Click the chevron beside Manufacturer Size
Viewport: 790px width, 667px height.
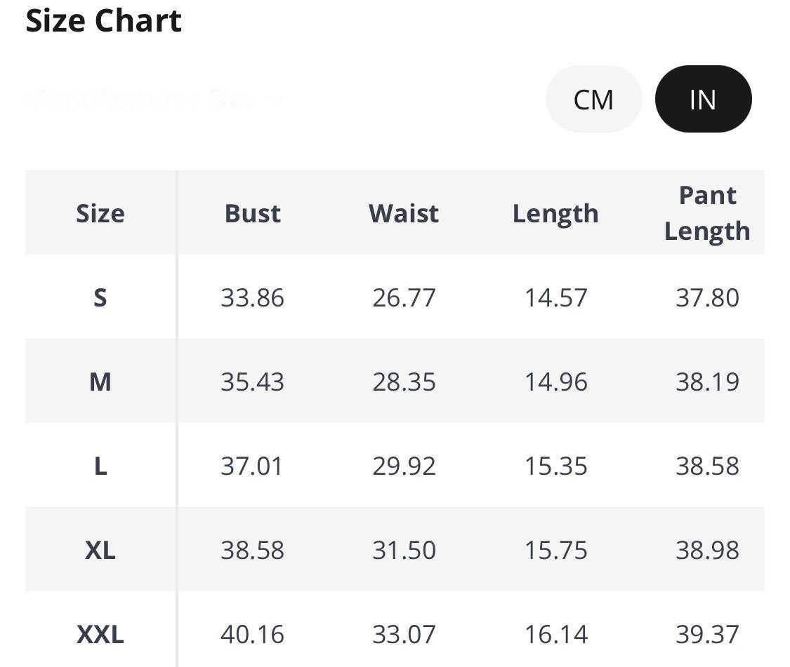click(275, 100)
